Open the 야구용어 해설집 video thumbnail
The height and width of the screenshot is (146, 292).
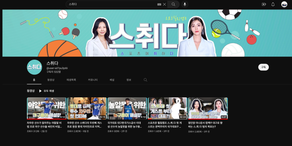(46, 108)
